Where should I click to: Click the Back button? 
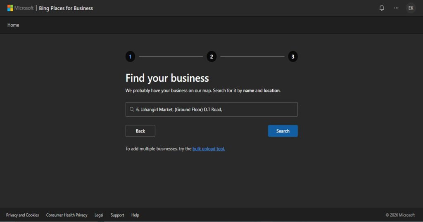coord(140,131)
